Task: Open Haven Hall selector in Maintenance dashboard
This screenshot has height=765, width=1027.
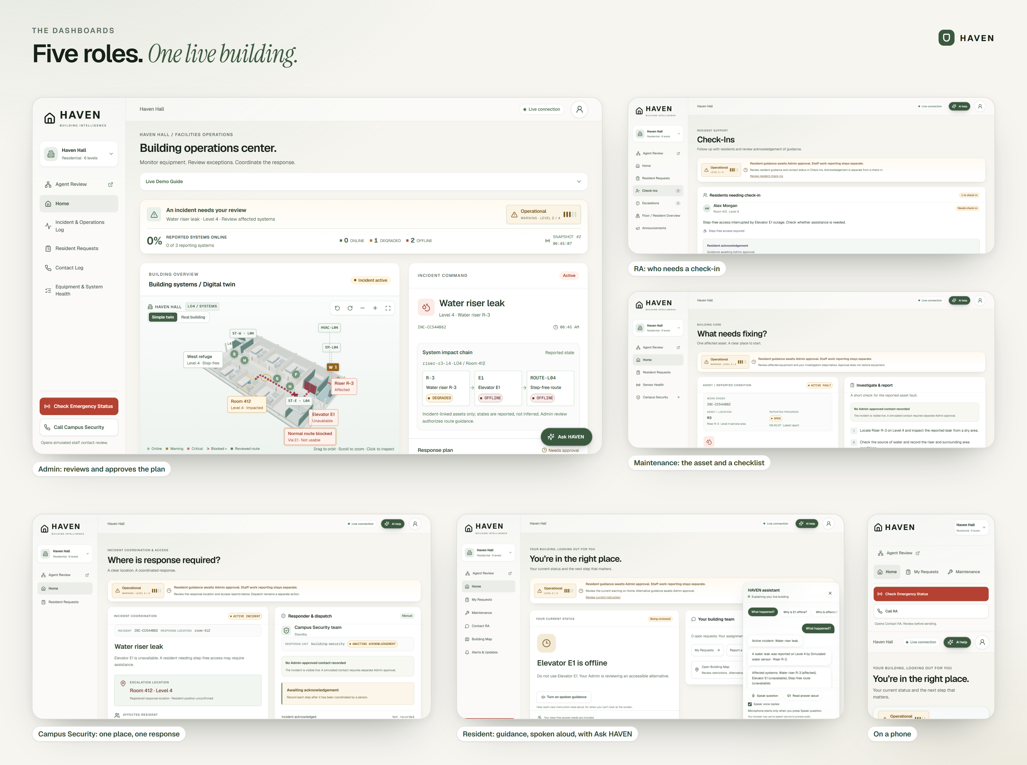Action: click(x=658, y=328)
